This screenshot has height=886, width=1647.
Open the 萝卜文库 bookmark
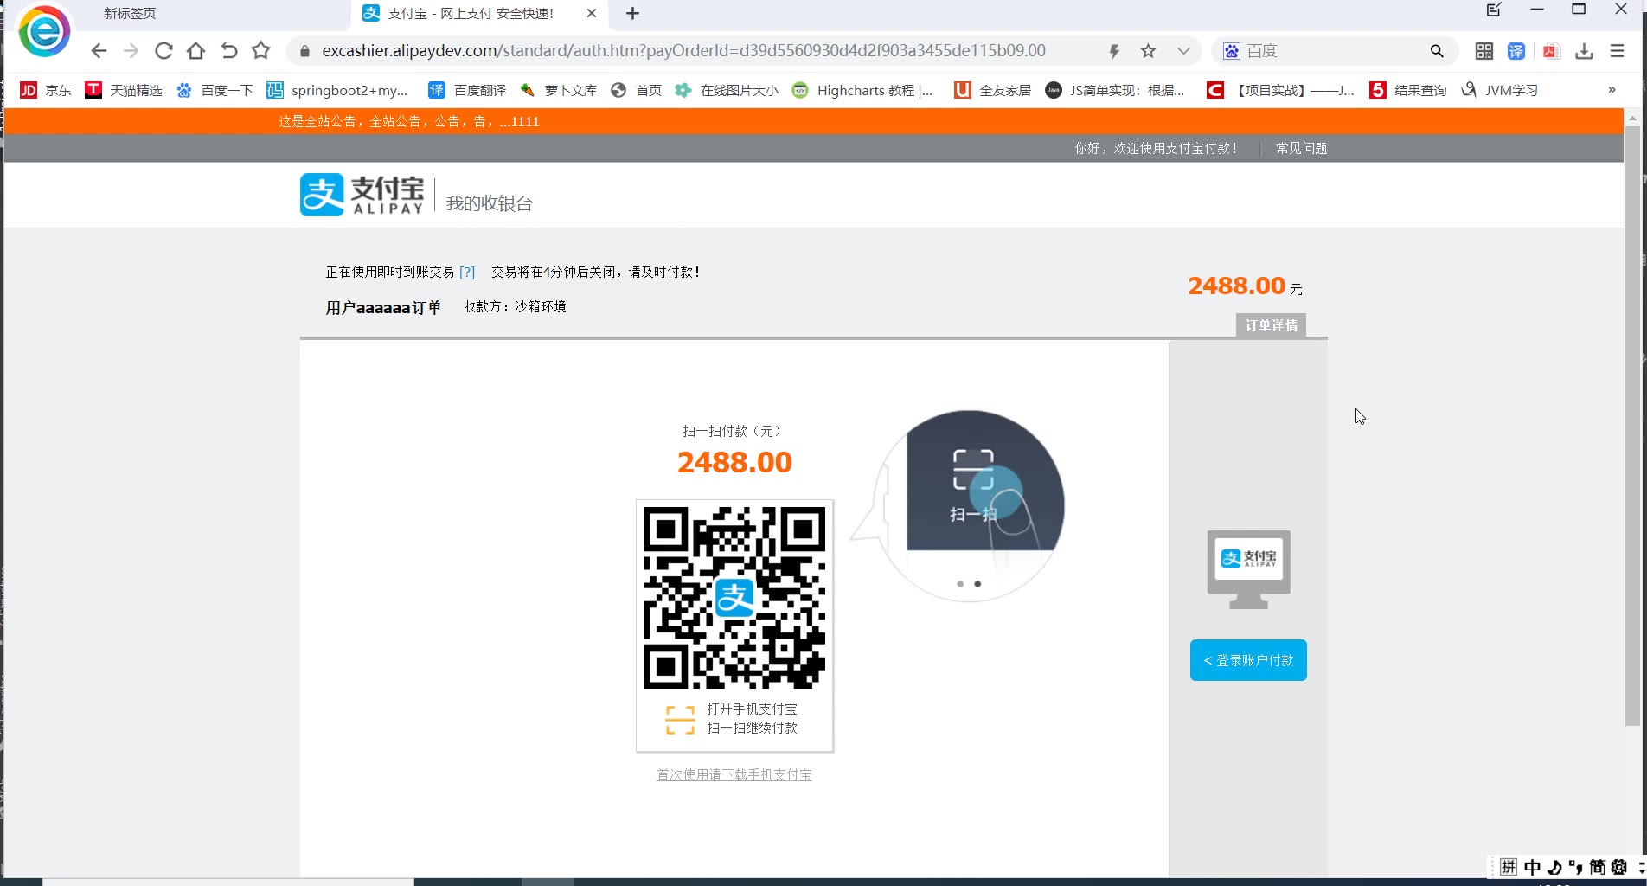click(x=558, y=90)
